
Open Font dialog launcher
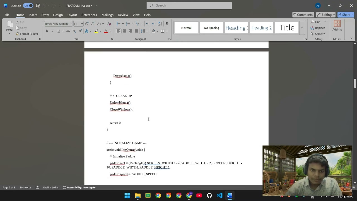coord(112,39)
